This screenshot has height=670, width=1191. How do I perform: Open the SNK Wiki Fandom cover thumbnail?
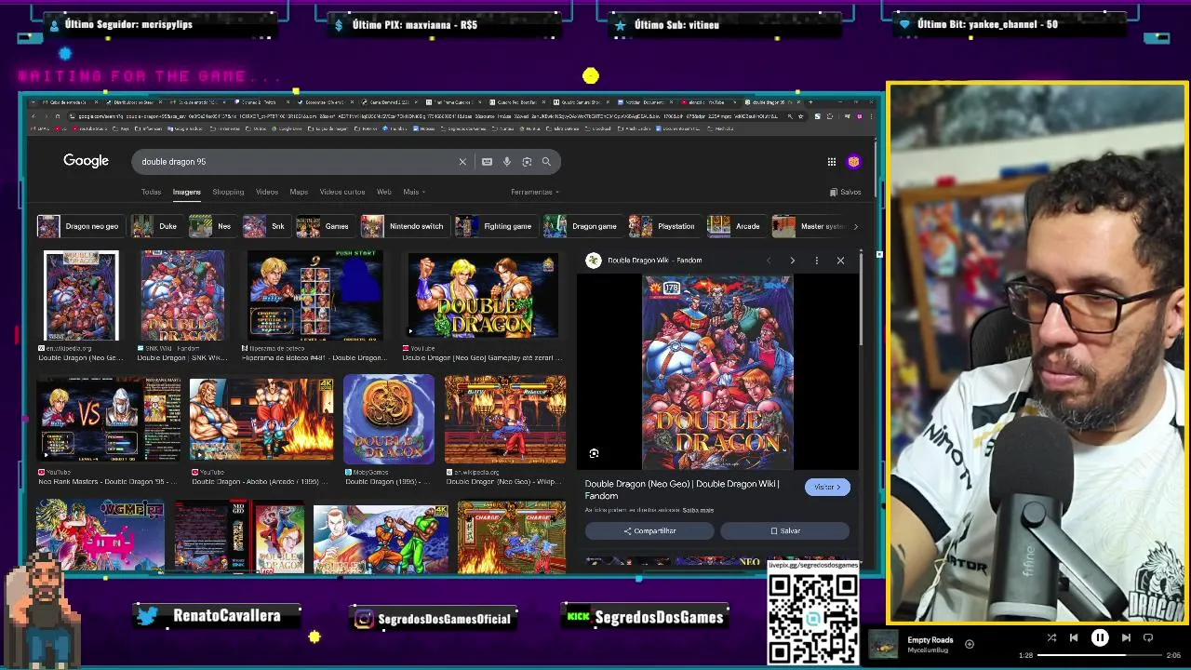[182, 296]
